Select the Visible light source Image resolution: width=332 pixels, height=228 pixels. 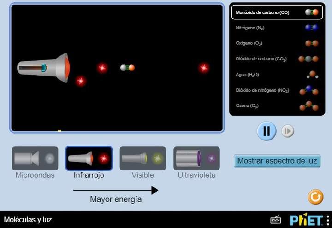142,158
